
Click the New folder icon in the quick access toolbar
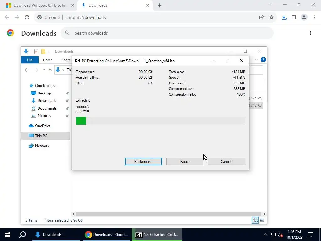pos(43,51)
